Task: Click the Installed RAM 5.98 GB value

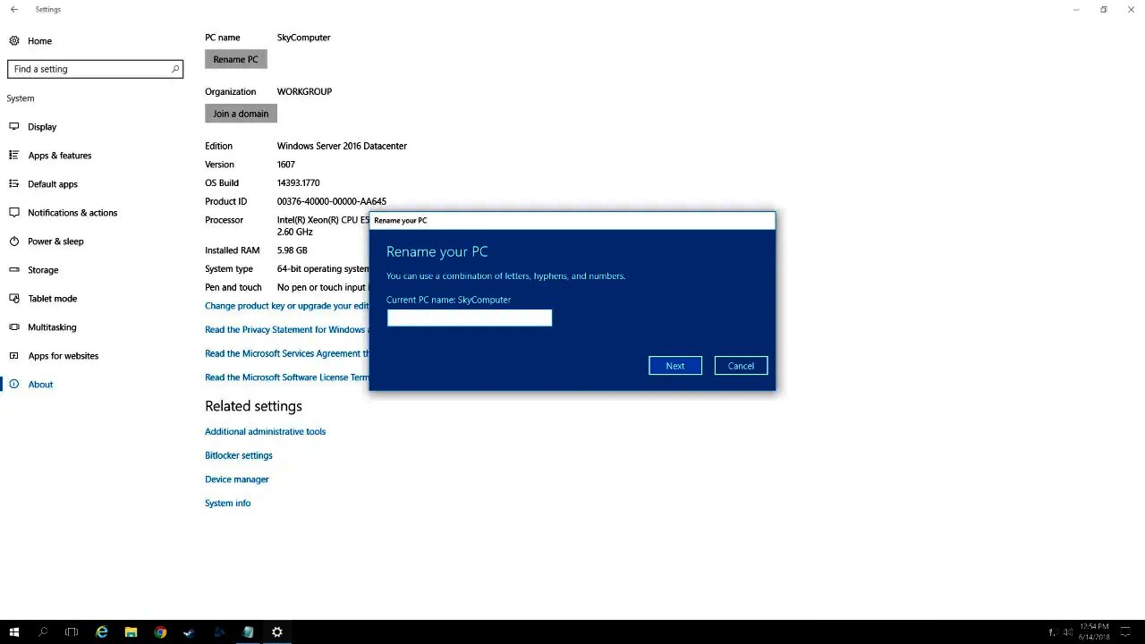Action: tap(292, 250)
